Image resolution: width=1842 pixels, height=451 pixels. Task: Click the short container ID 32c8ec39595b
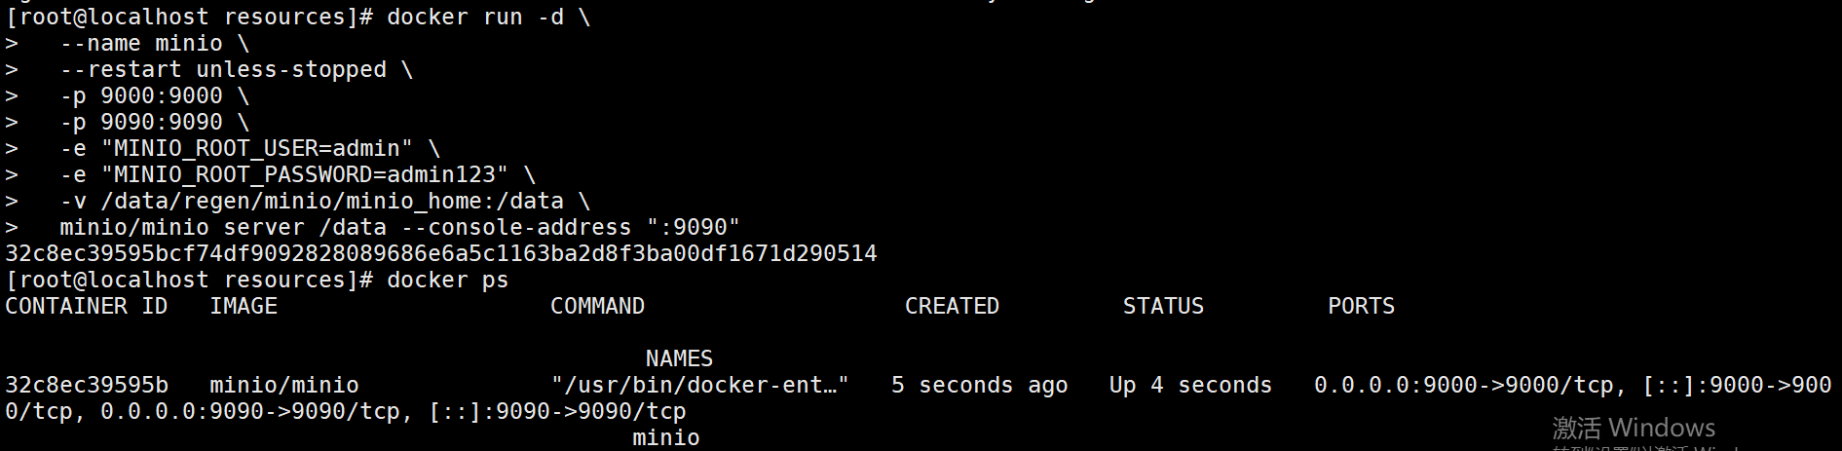86,386
